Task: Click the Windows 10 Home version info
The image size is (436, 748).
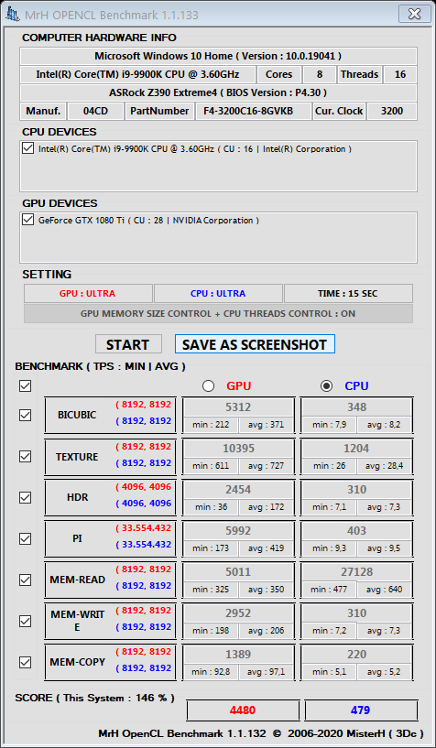Action: coord(218,56)
